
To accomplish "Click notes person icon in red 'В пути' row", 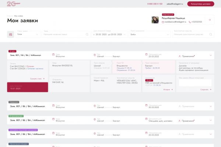I will (180, 56).
